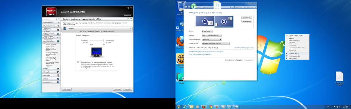The height and width of the screenshot is (109, 351).
Task: Expand the Καρφιτσωμένα section in Catalyst sidebar
Action: pyautogui.click(x=51, y=22)
